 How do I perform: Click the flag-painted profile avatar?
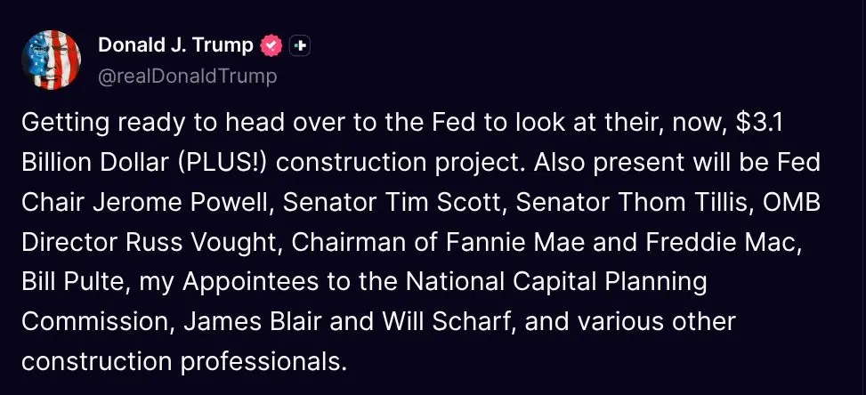click(x=51, y=60)
